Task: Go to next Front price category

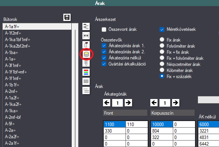Action: (128, 103)
